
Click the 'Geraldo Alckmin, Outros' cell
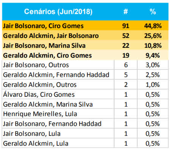point(58,85)
